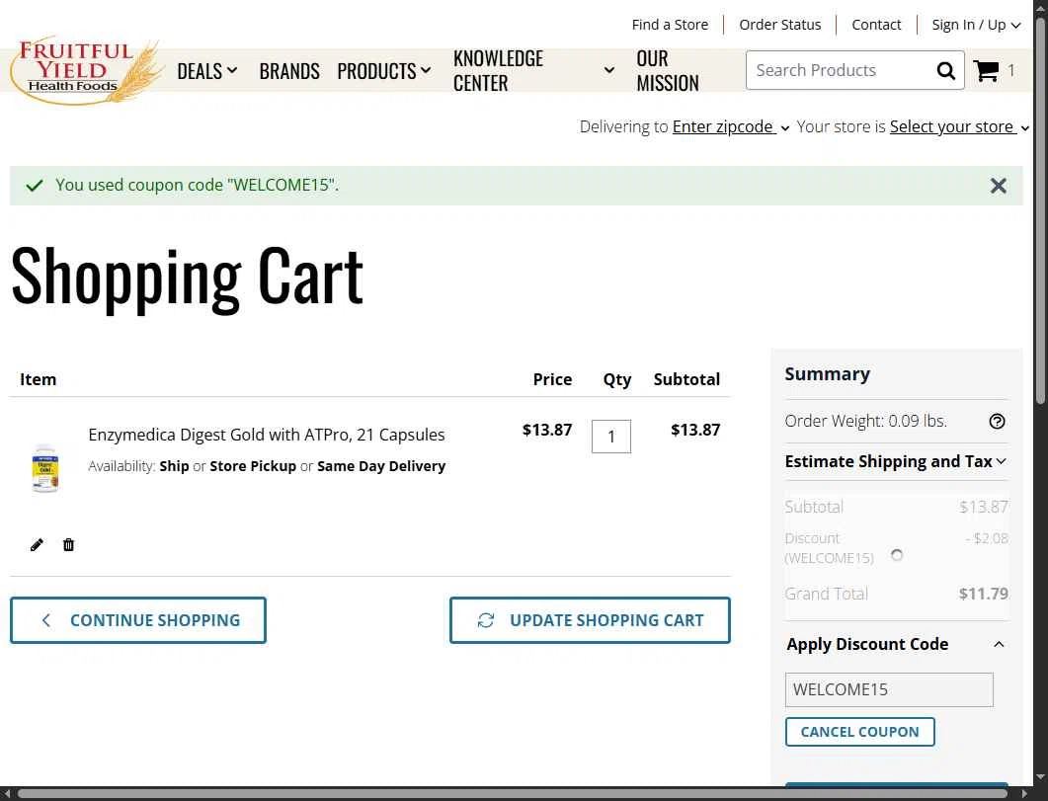The height and width of the screenshot is (801, 1048).
Task: Click the order weight help question icon
Action: [x=997, y=421]
